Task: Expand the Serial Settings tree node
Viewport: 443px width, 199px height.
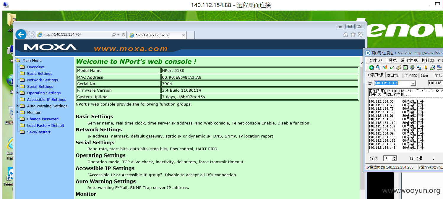Action: pyautogui.click(x=18, y=86)
